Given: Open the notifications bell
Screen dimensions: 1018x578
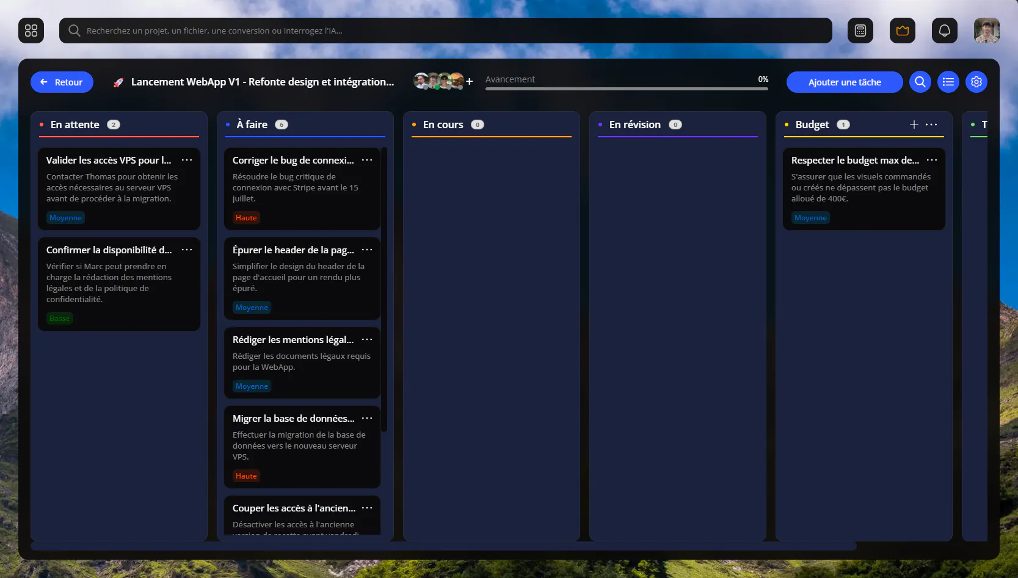Looking at the screenshot, I should click(x=944, y=31).
